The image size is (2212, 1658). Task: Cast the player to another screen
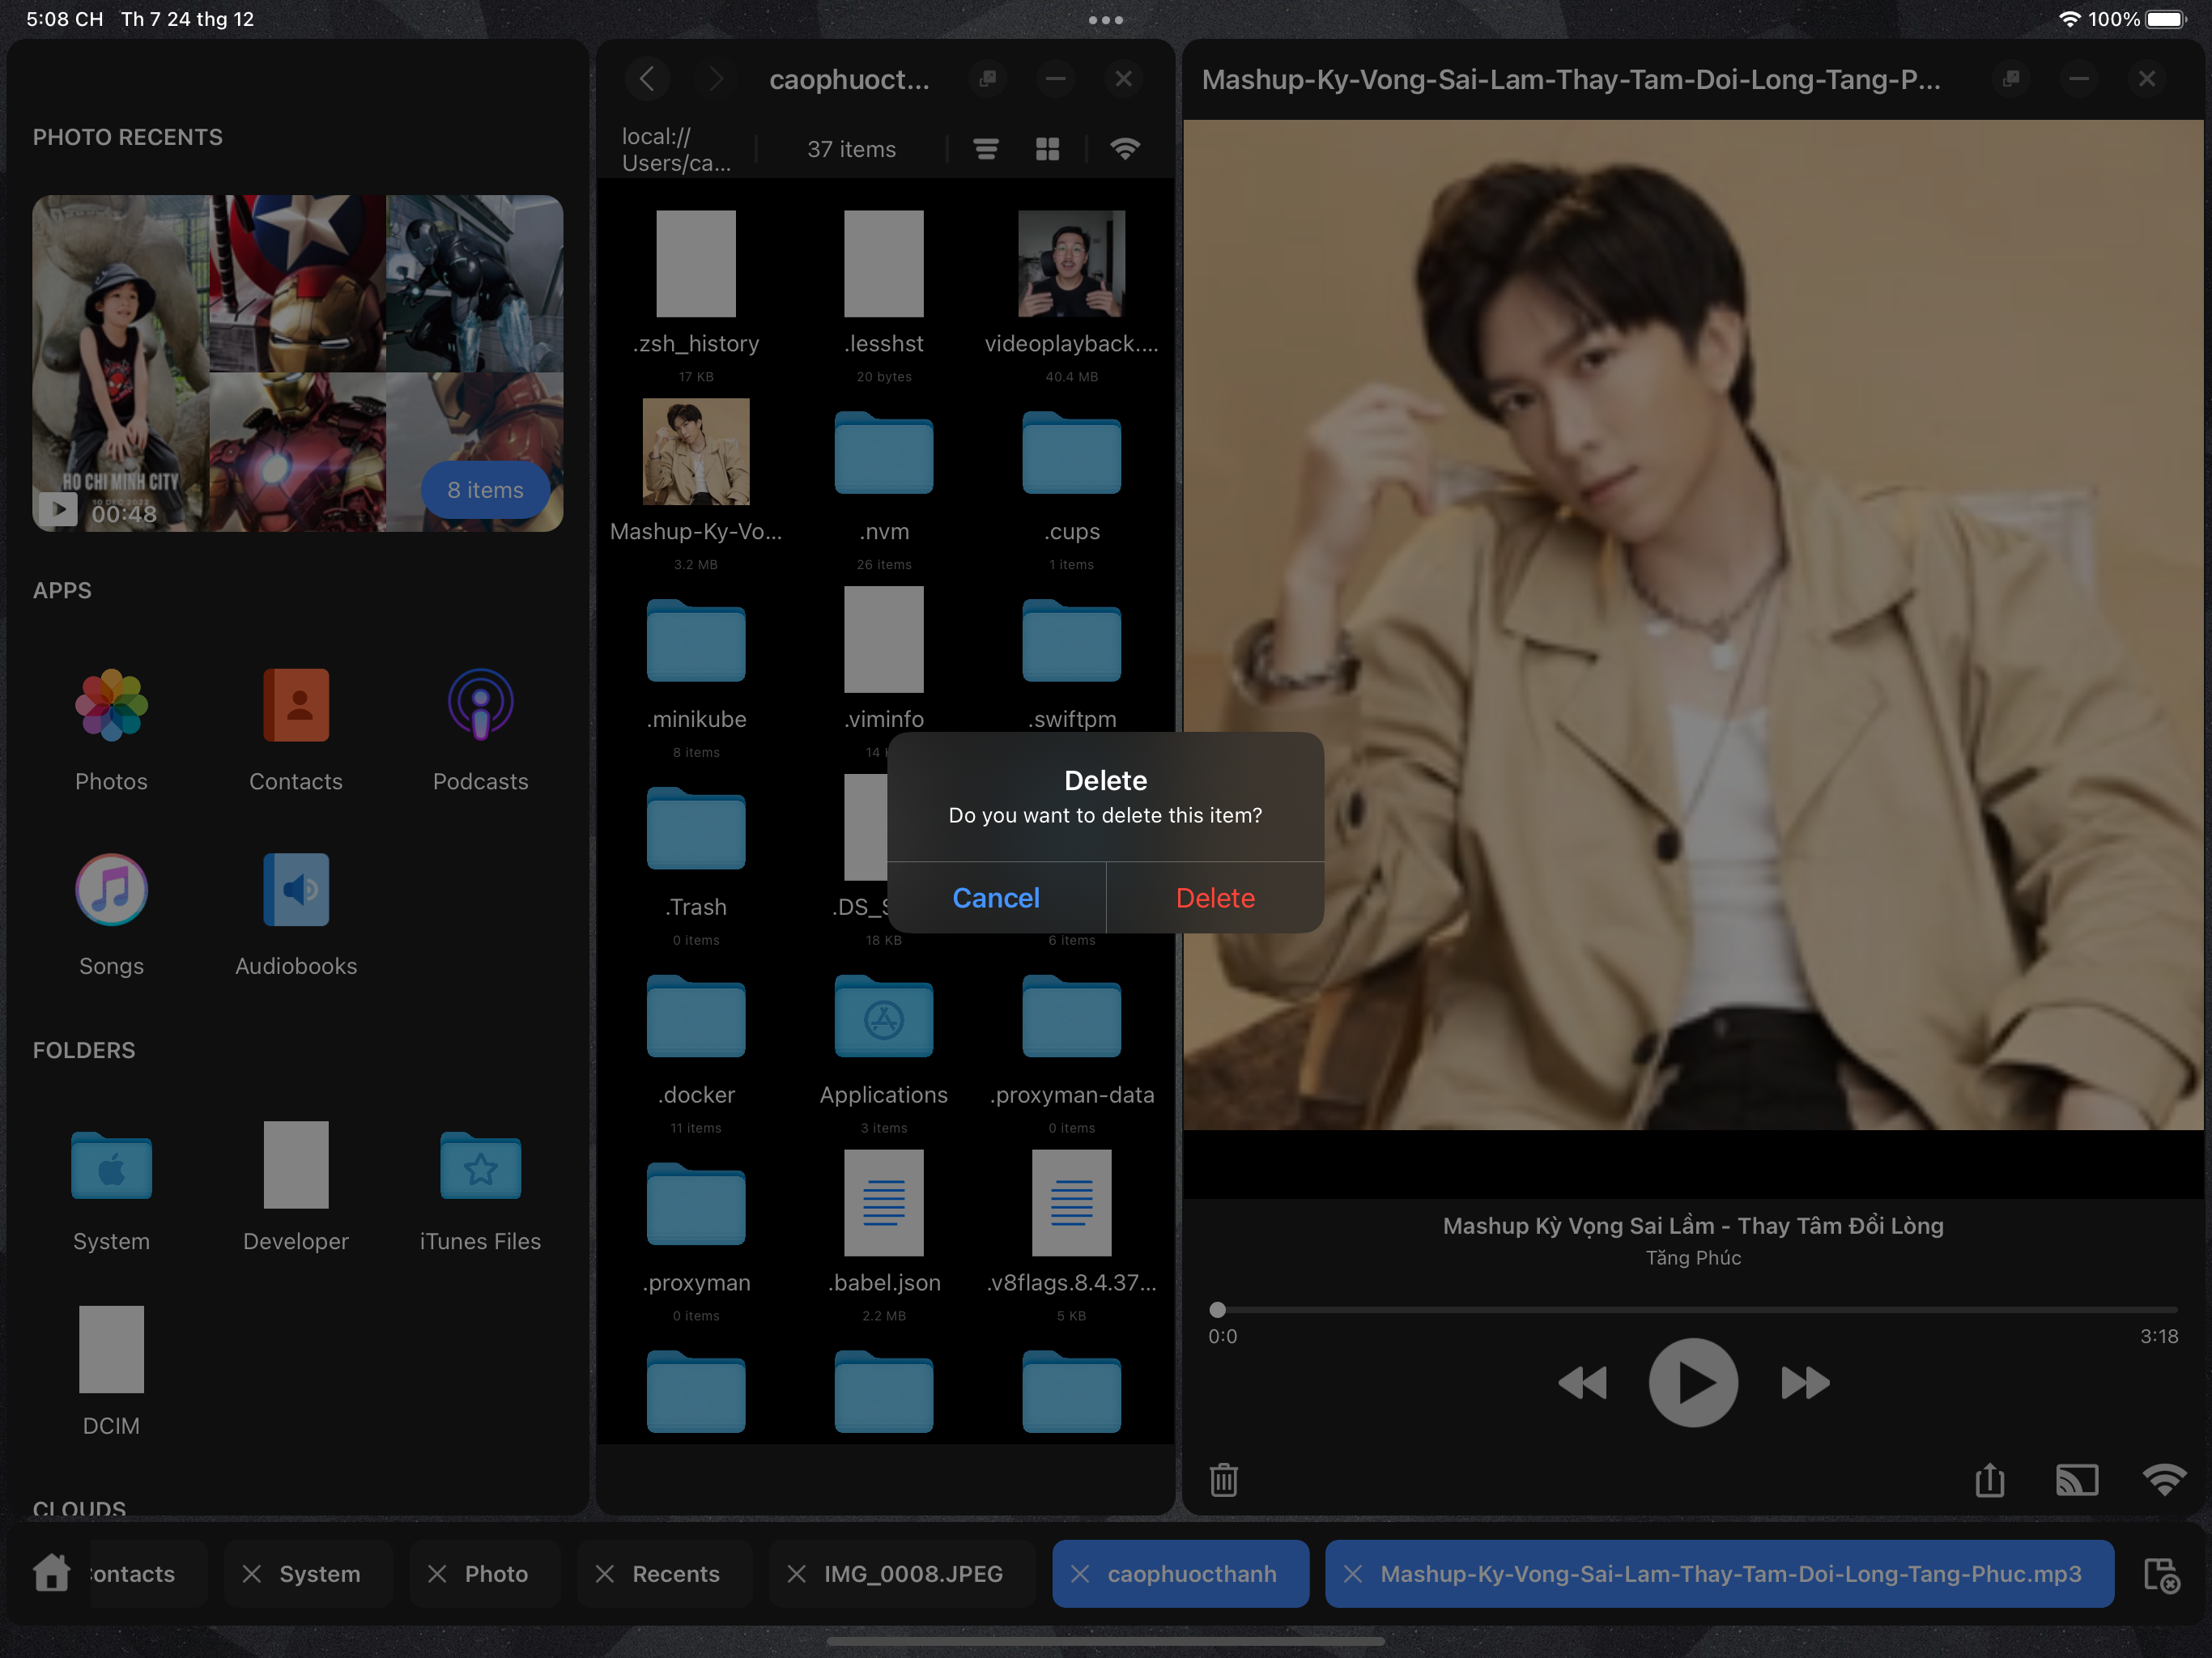click(x=2077, y=1480)
